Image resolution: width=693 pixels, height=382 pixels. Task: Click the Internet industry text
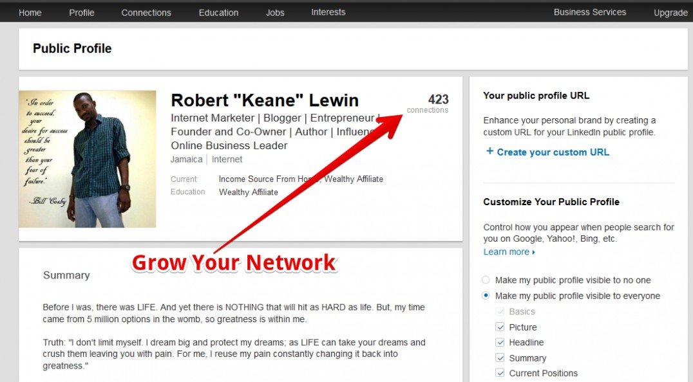[x=227, y=159]
